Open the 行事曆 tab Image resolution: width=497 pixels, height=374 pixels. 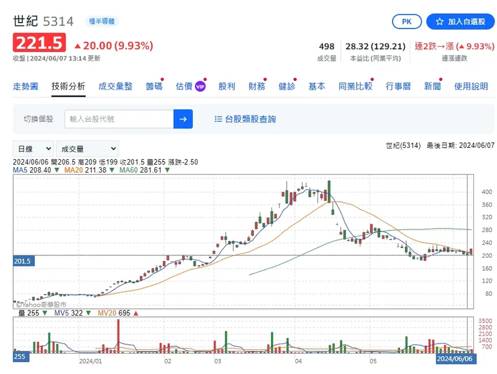[x=398, y=86]
